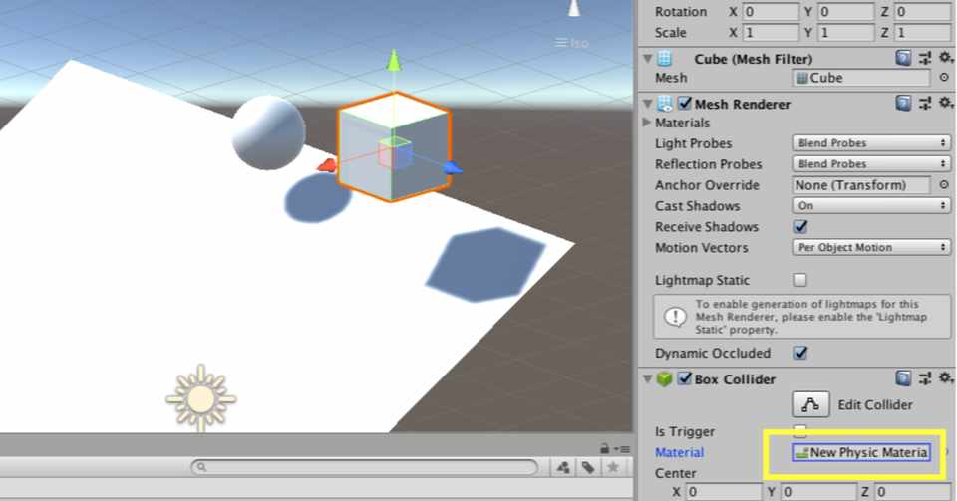Click the Edit Collider button

click(x=810, y=404)
